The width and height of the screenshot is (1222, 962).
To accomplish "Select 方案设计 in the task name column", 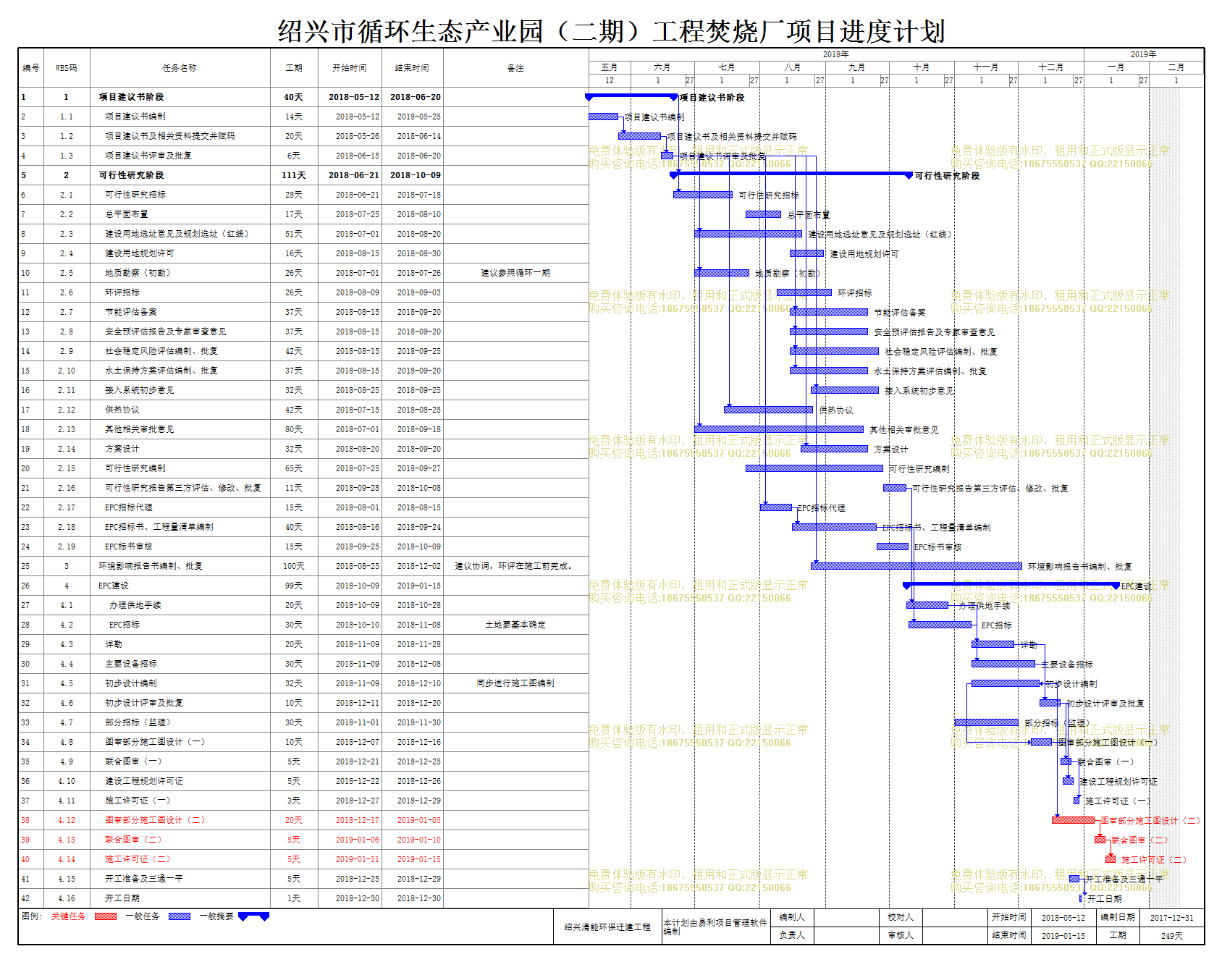I will tap(122, 449).
